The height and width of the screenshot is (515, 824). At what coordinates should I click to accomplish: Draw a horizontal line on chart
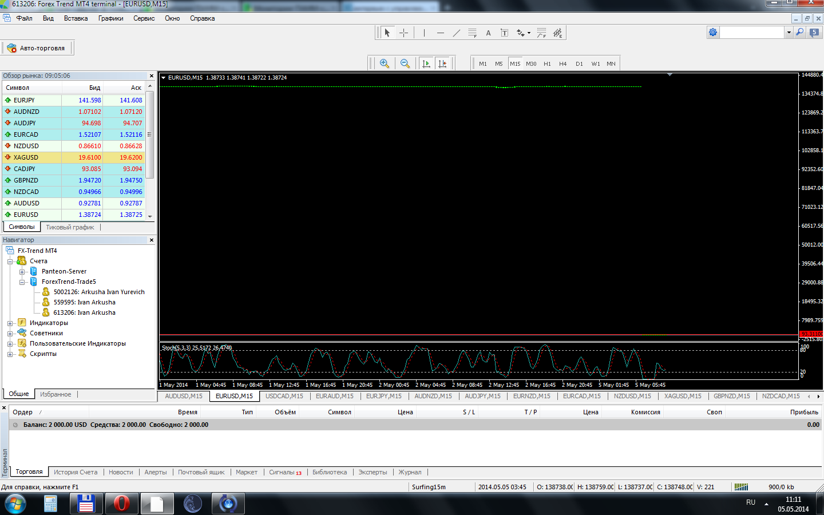tap(440, 33)
